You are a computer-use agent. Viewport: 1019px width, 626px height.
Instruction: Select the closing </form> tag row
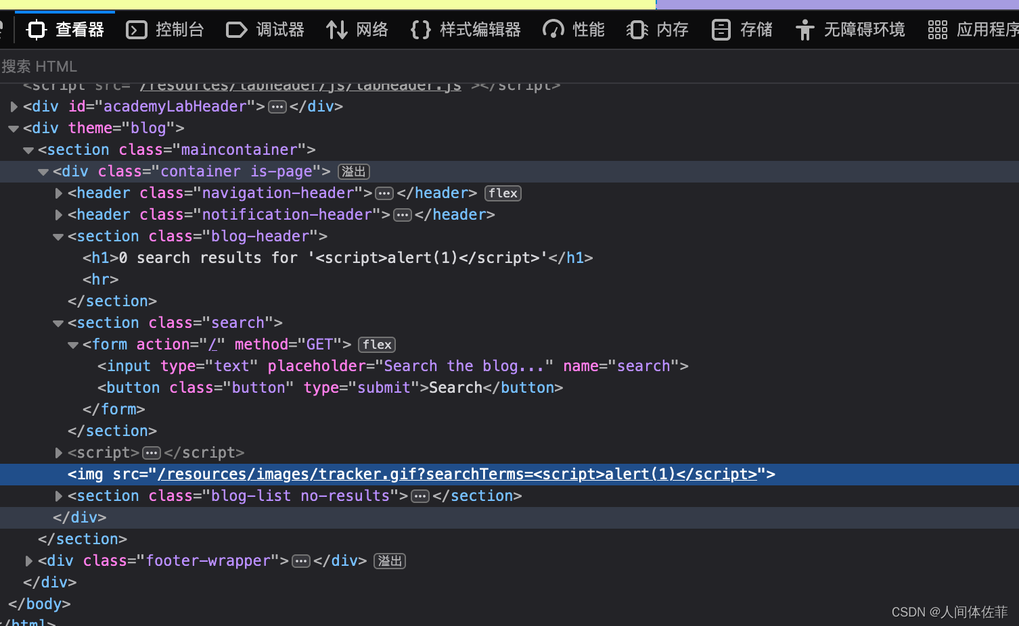pos(114,410)
